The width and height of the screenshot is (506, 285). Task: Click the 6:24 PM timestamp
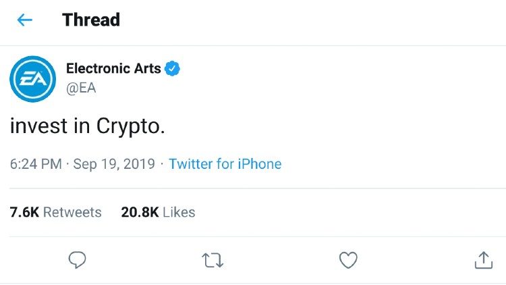click(x=36, y=164)
